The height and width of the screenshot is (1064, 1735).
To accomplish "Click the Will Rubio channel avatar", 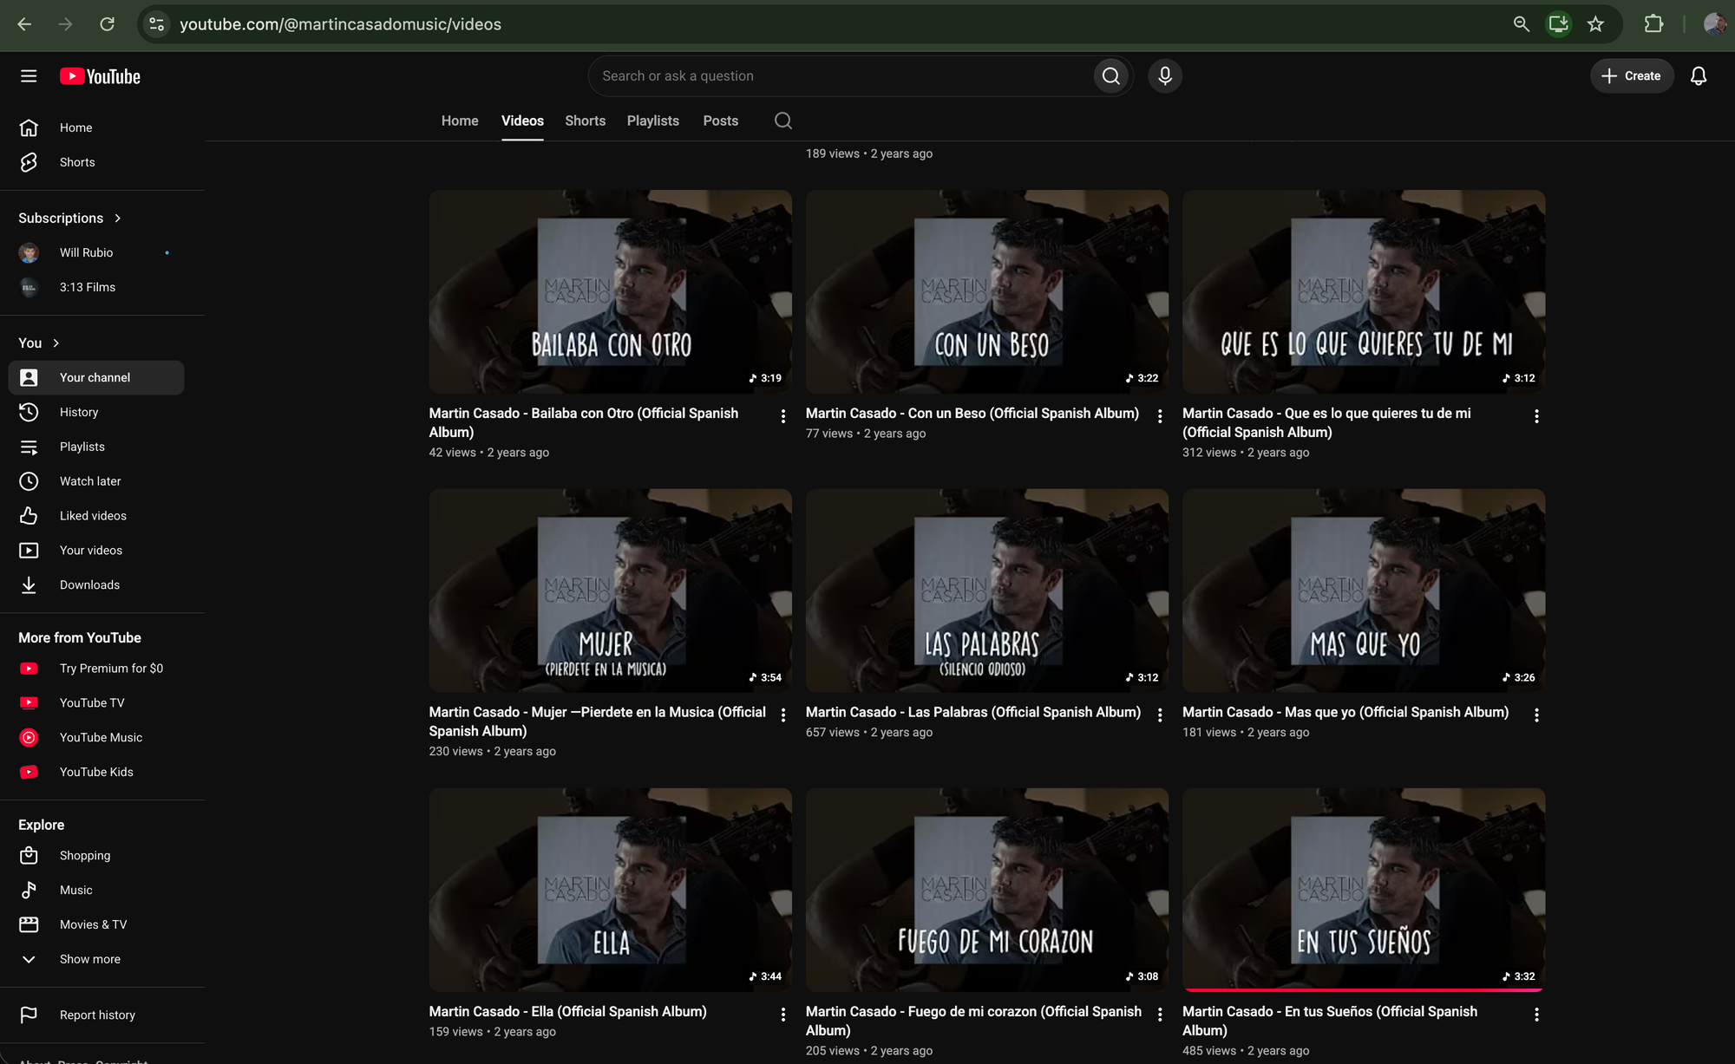I will tap(29, 252).
